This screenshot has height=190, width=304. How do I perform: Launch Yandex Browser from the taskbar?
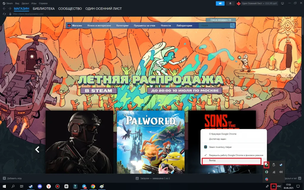click(49, 186)
